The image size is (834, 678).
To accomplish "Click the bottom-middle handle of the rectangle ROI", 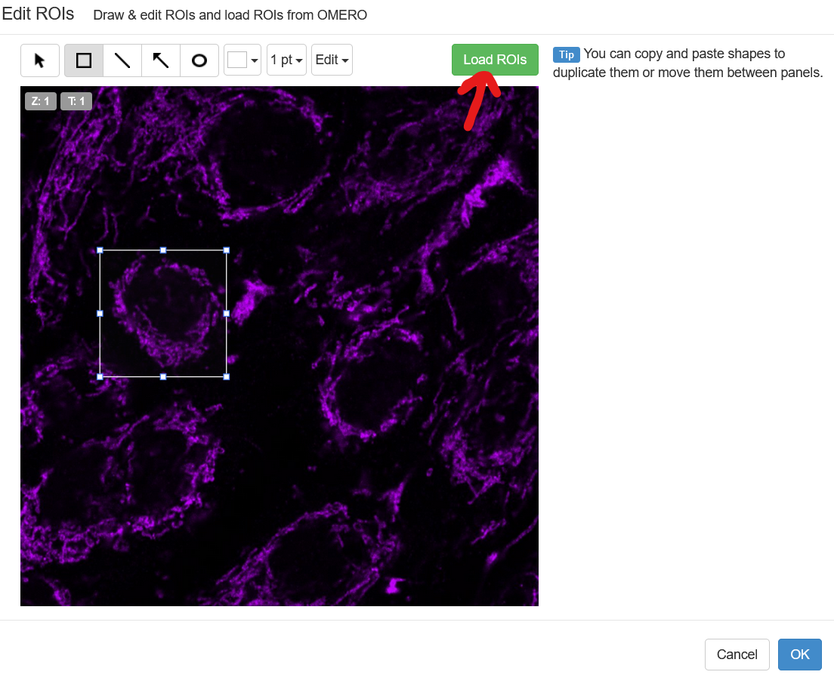I will point(163,376).
